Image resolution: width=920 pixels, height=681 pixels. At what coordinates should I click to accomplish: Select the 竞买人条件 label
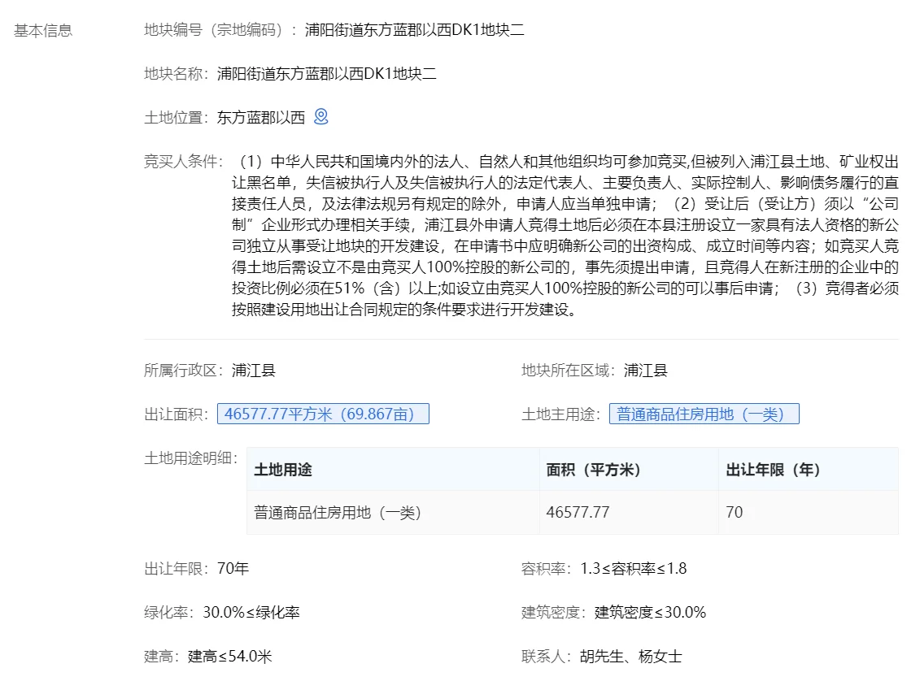point(184,161)
